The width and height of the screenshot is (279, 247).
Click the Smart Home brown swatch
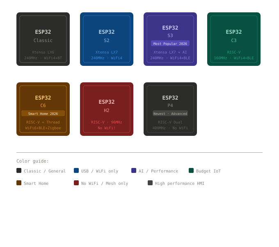(19, 183)
